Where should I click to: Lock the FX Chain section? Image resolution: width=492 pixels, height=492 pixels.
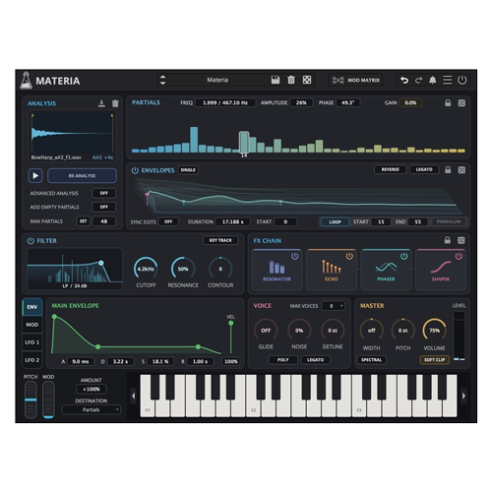(447, 240)
